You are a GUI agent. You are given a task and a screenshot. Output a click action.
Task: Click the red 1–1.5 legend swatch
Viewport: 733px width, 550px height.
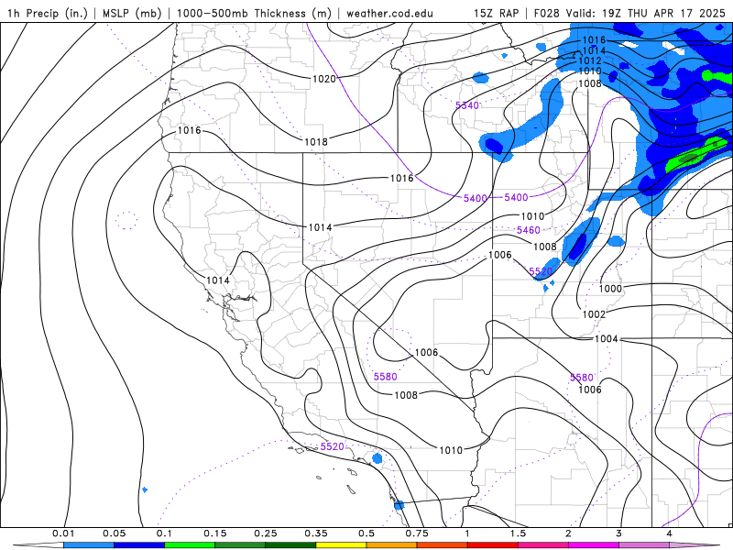pyautogui.click(x=493, y=545)
